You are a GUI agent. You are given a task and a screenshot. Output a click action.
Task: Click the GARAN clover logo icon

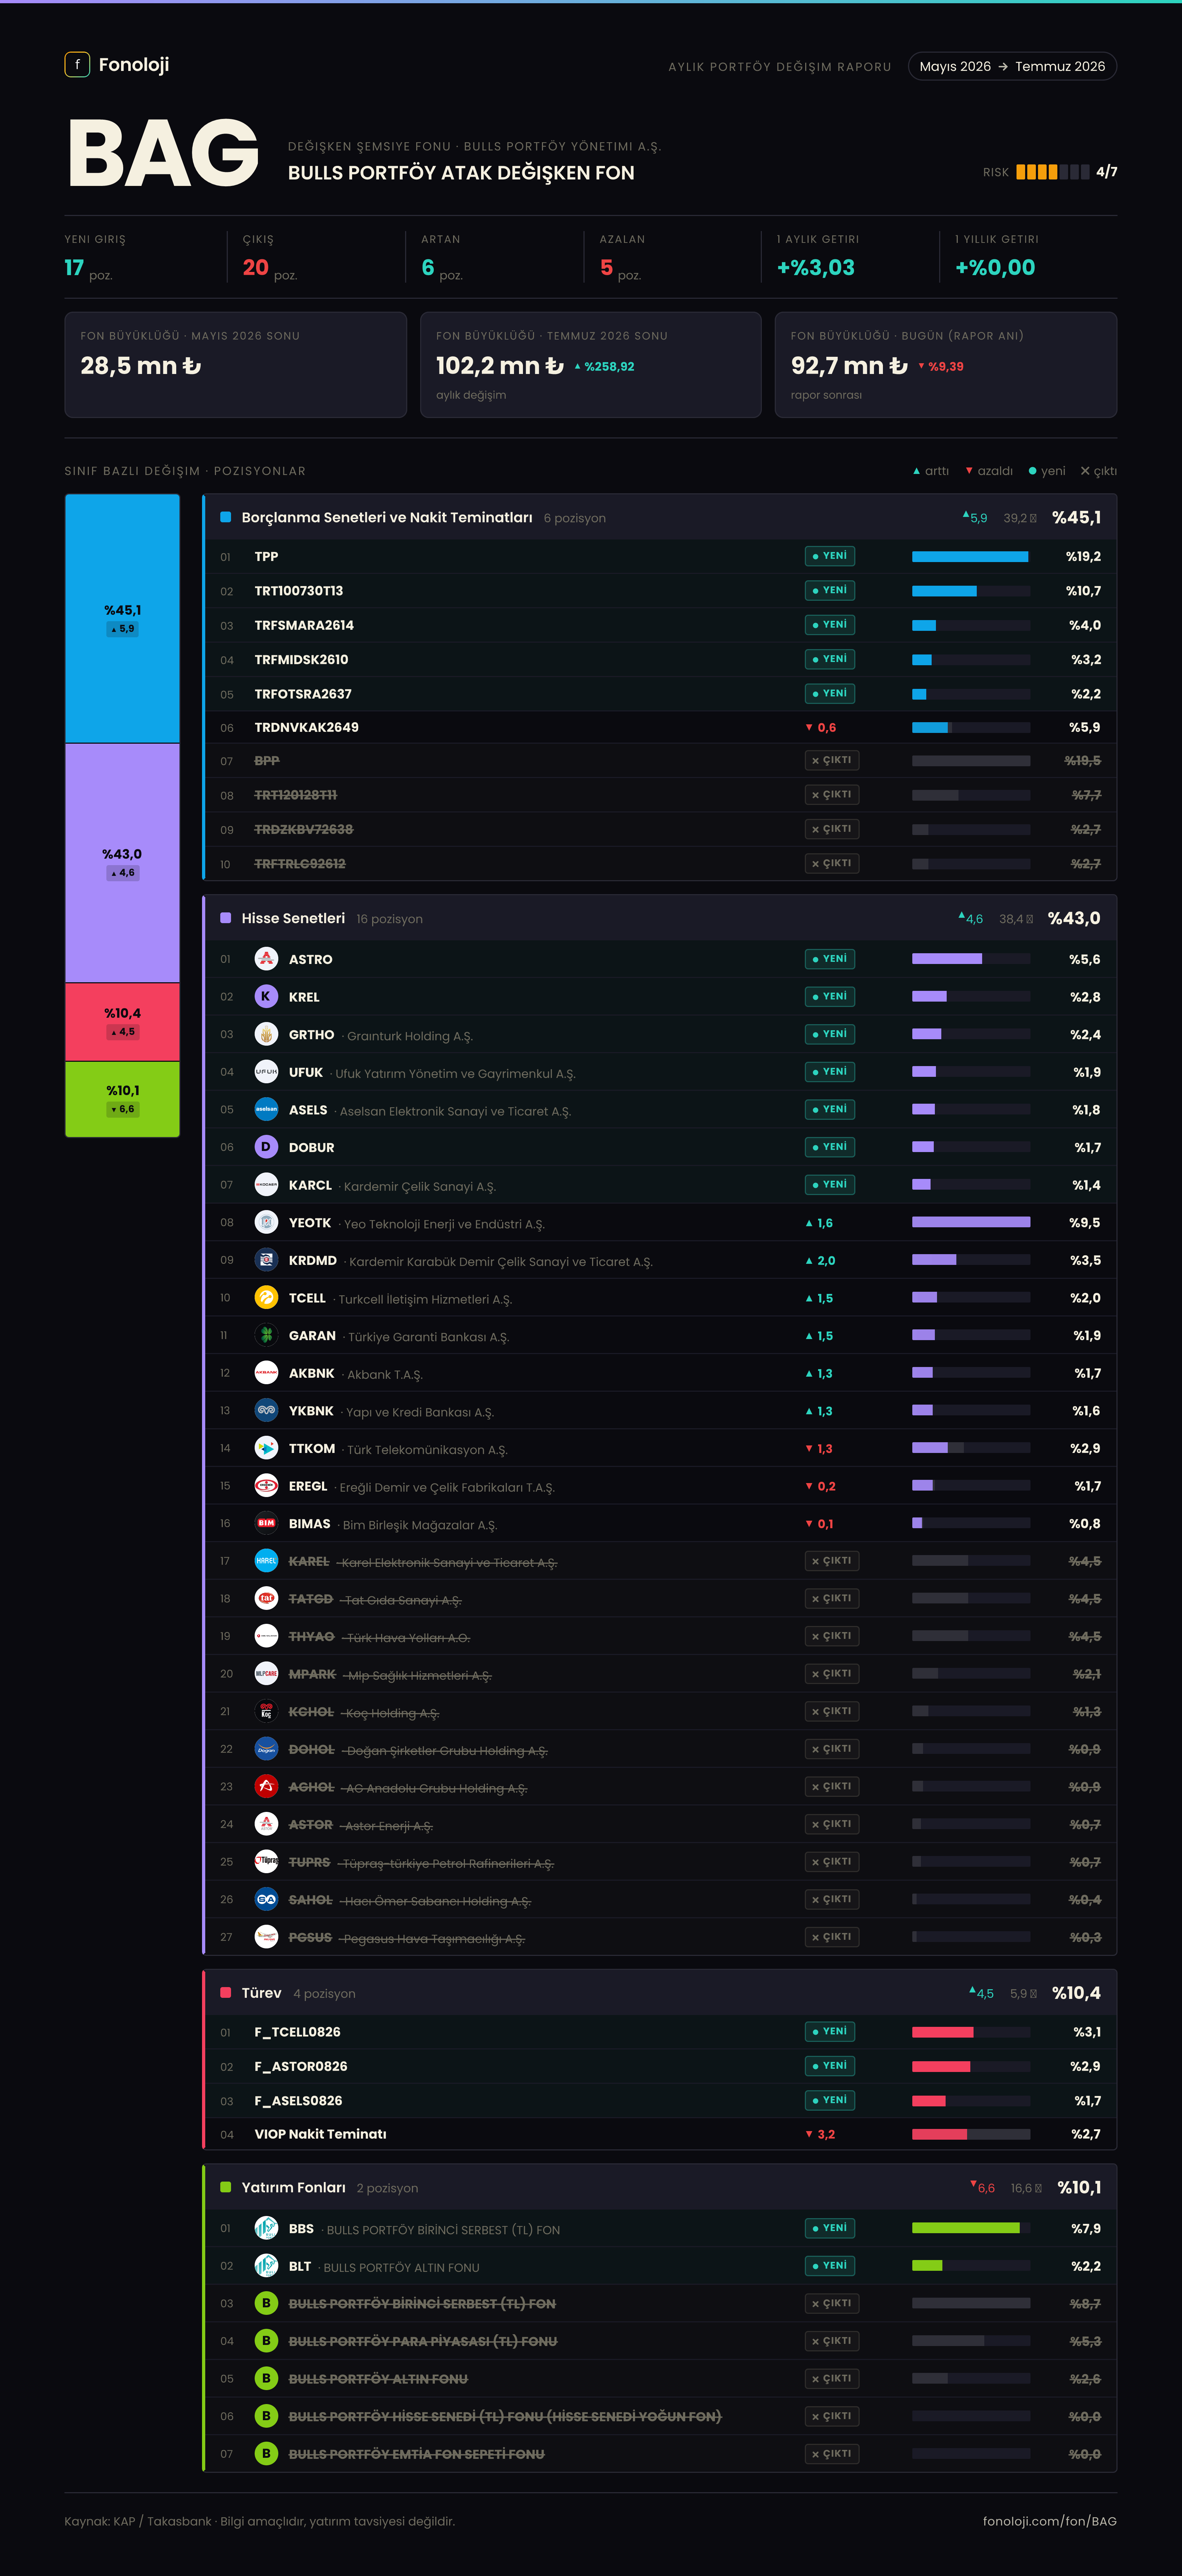(x=266, y=1335)
